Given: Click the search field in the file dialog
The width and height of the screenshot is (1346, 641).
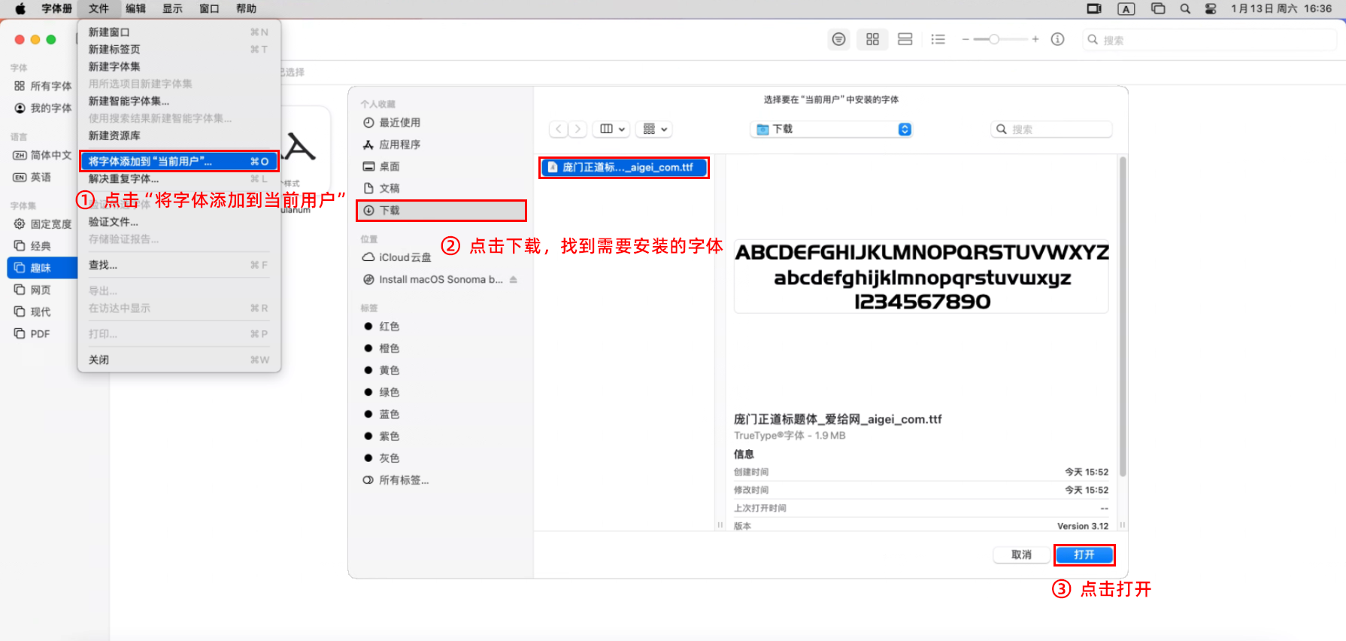Looking at the screenshot, I should click(x=1051, y=129).
